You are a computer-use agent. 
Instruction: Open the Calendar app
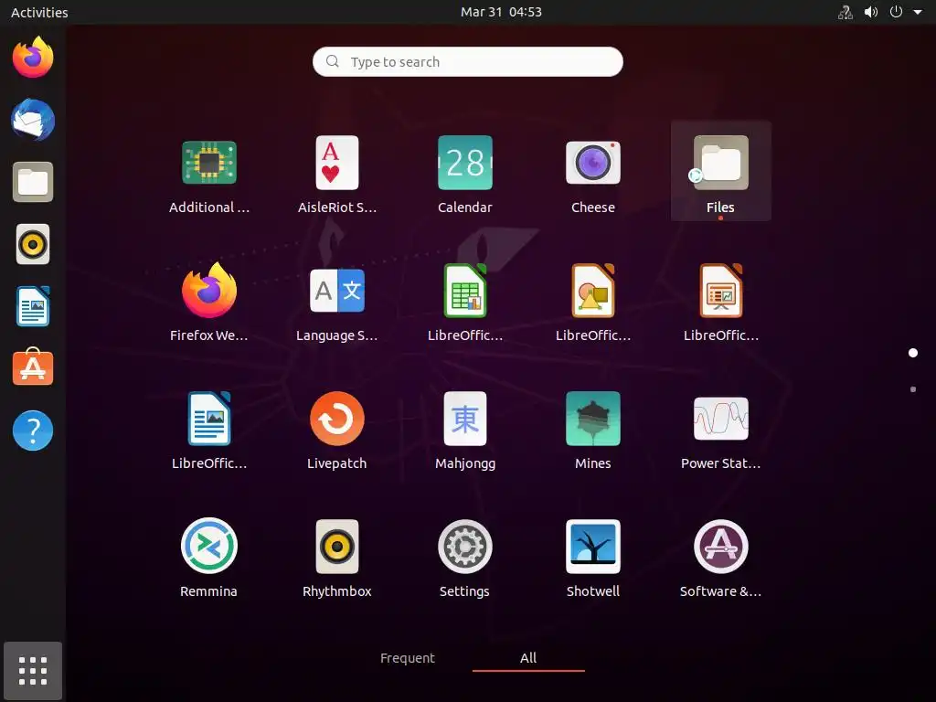click(x=465, y=163)
